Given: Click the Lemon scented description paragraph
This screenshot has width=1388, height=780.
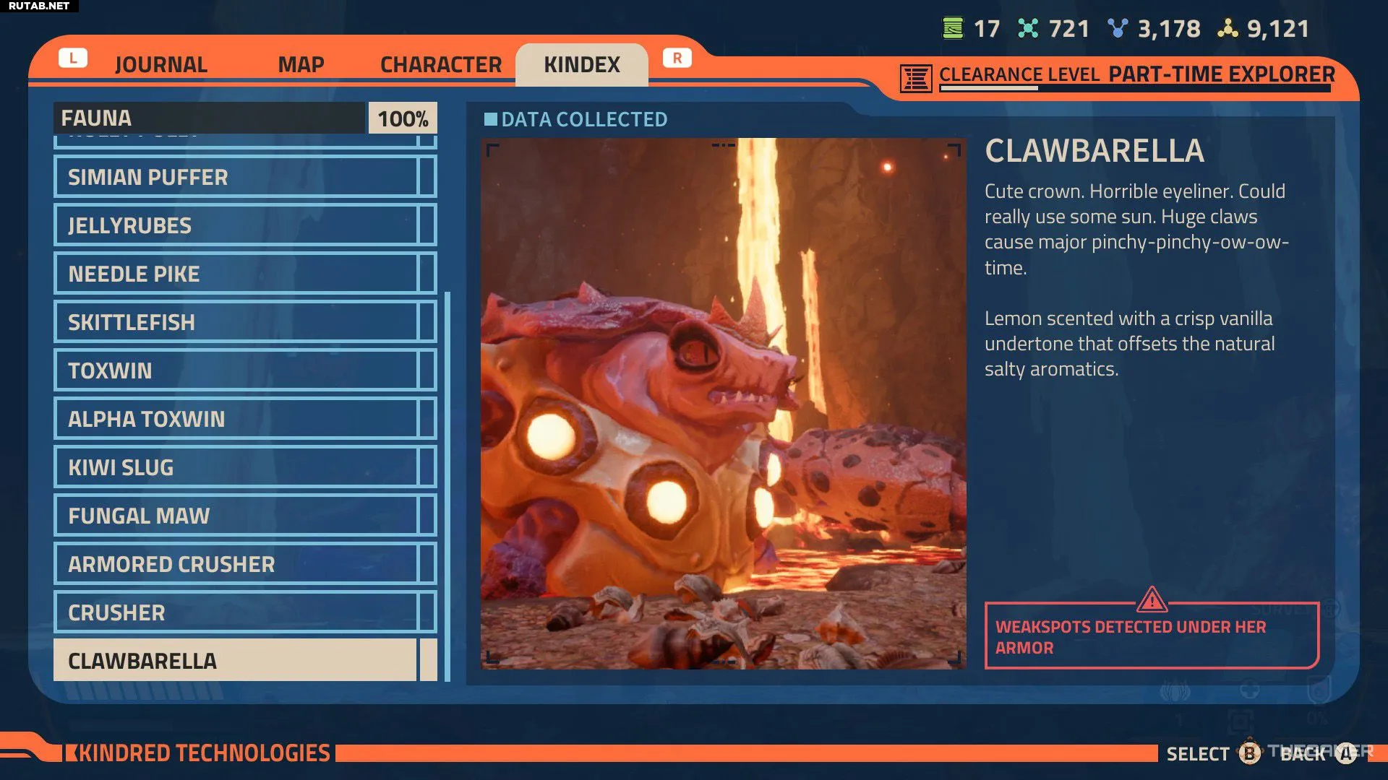Looking at the screenshot, I should pyautogui.click(x=1129, y=344).
